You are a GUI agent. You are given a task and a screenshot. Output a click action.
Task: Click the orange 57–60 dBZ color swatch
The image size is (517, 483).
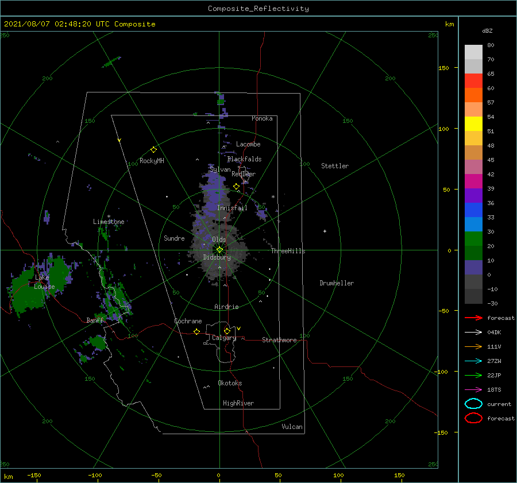[x=473, y=95]
